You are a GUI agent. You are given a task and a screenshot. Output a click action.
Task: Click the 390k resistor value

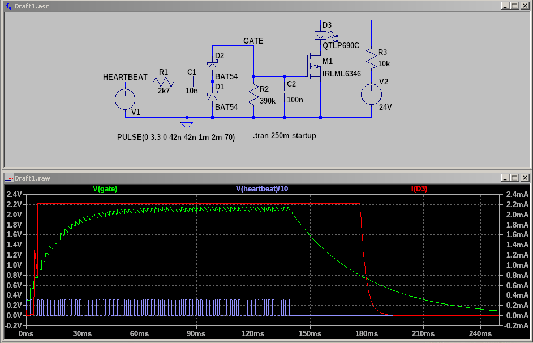(x=268, y=101)
